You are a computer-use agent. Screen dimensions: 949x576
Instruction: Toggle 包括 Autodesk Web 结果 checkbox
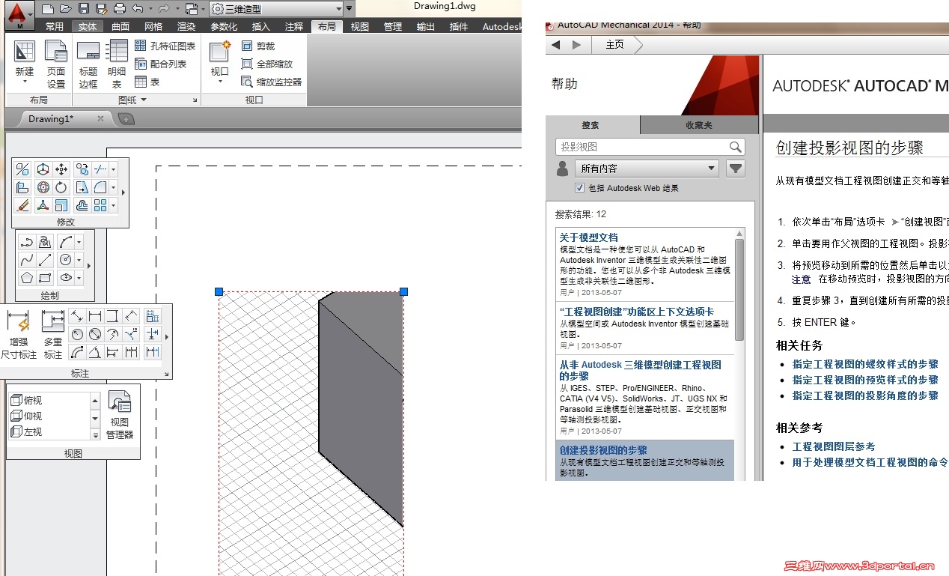(x=579, y=188)
